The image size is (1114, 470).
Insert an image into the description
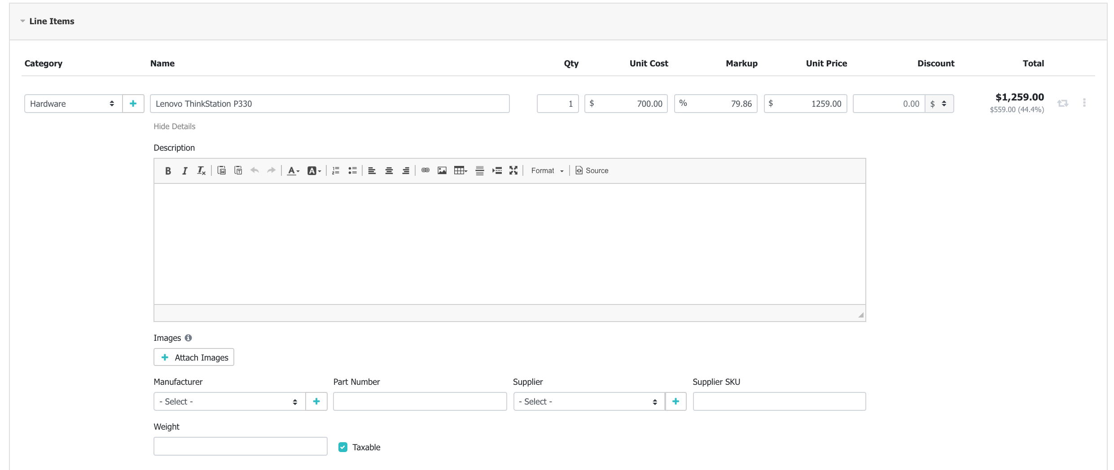point(442,170)
